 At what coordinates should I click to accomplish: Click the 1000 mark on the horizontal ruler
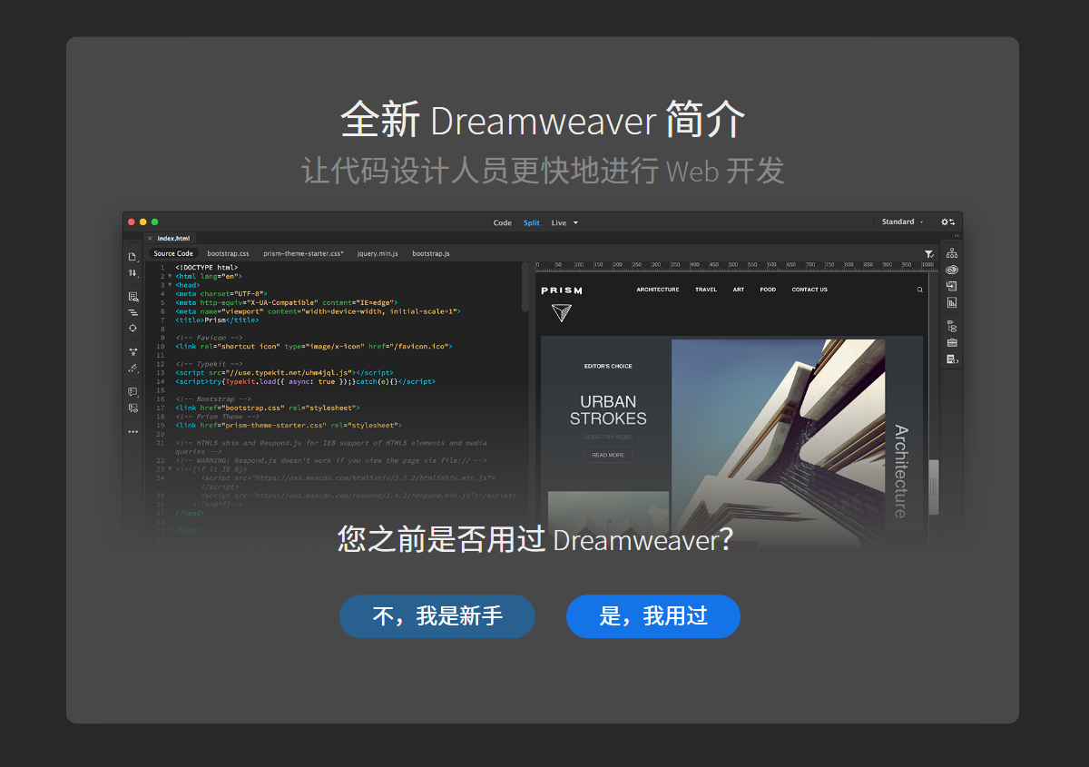coord(927,265)
